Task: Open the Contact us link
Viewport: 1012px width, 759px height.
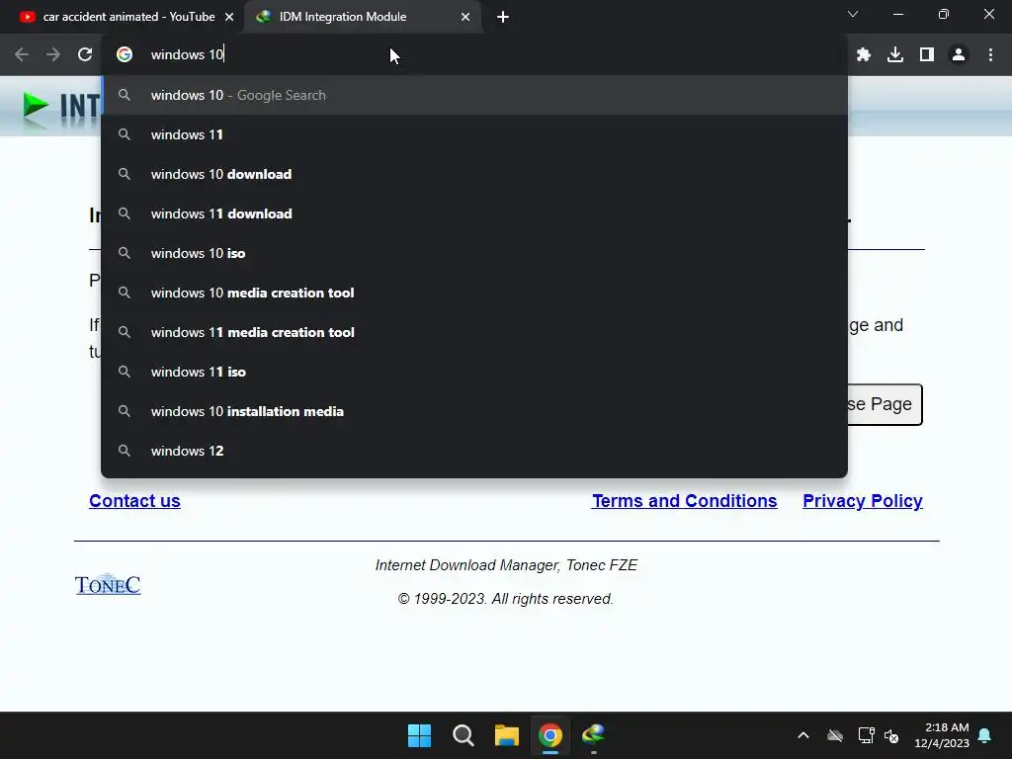Action: click(x=134, y=501)
